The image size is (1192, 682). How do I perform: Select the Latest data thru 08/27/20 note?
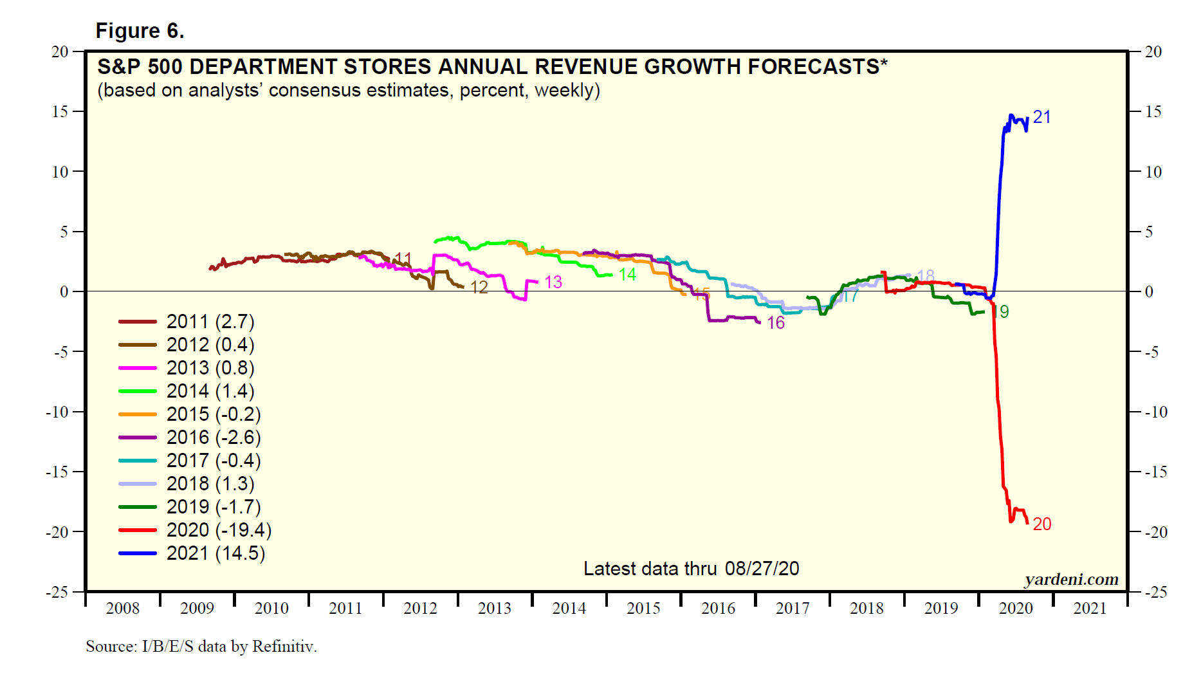[691, 569]
